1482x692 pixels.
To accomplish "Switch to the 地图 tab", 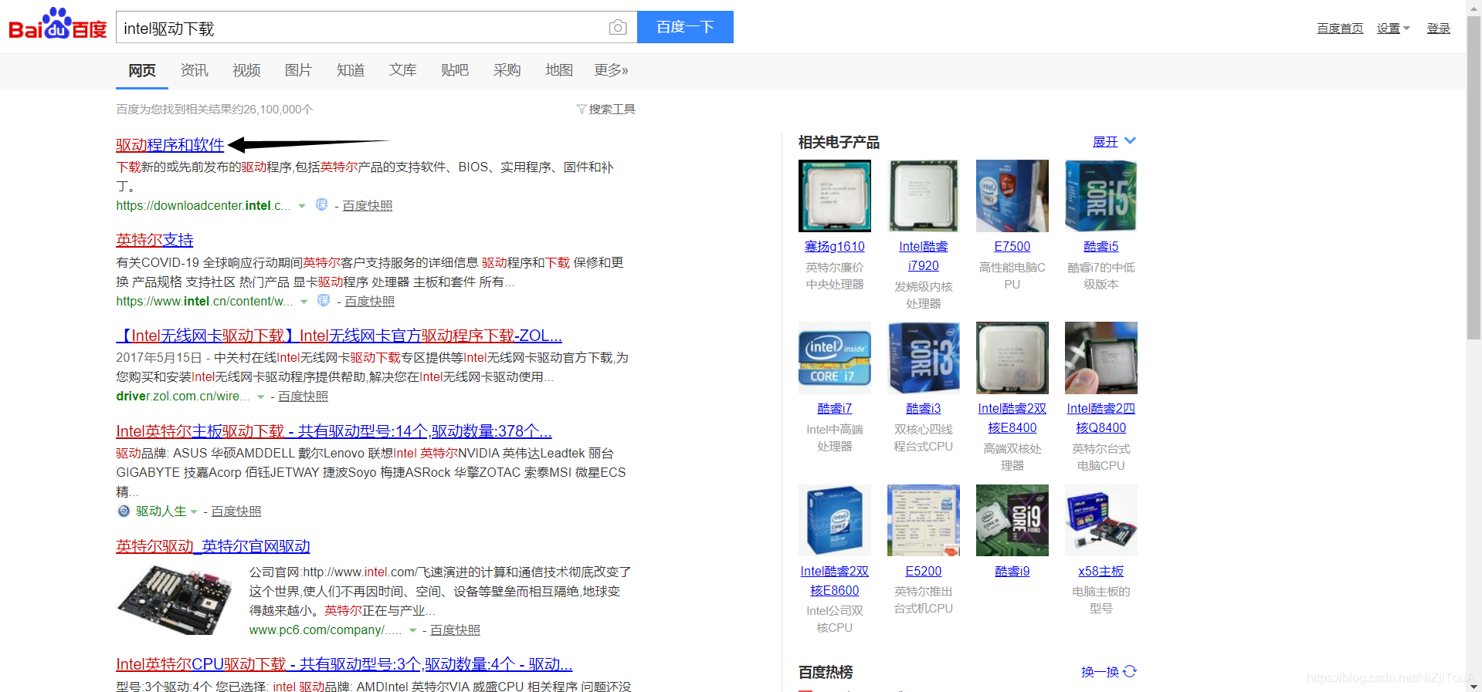I will (x=559, y=70).
